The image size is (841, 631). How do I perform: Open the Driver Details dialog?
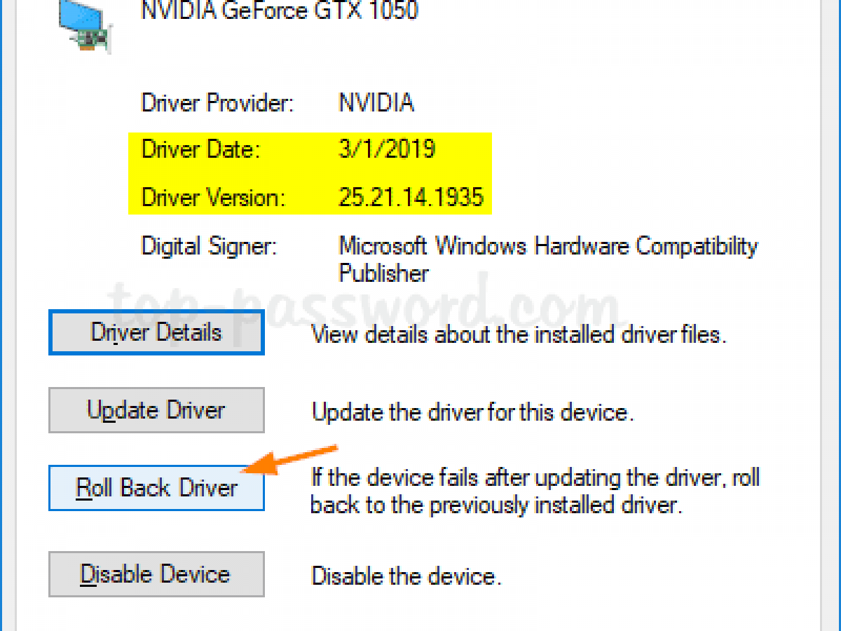156,332
